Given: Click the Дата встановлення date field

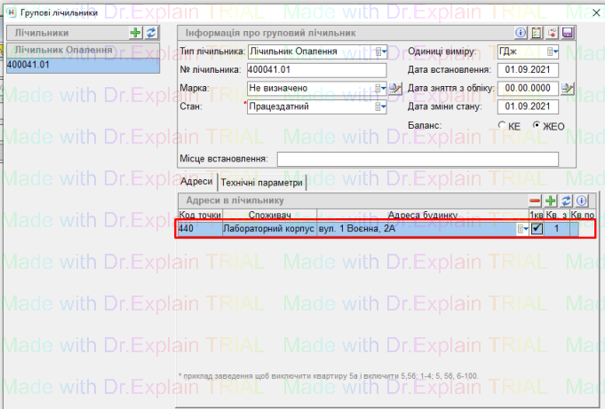Looking at the screenshot, I should click(x=528, y=70).
